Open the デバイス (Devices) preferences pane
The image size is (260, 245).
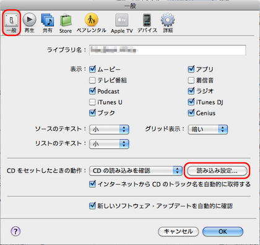(147, 23)
